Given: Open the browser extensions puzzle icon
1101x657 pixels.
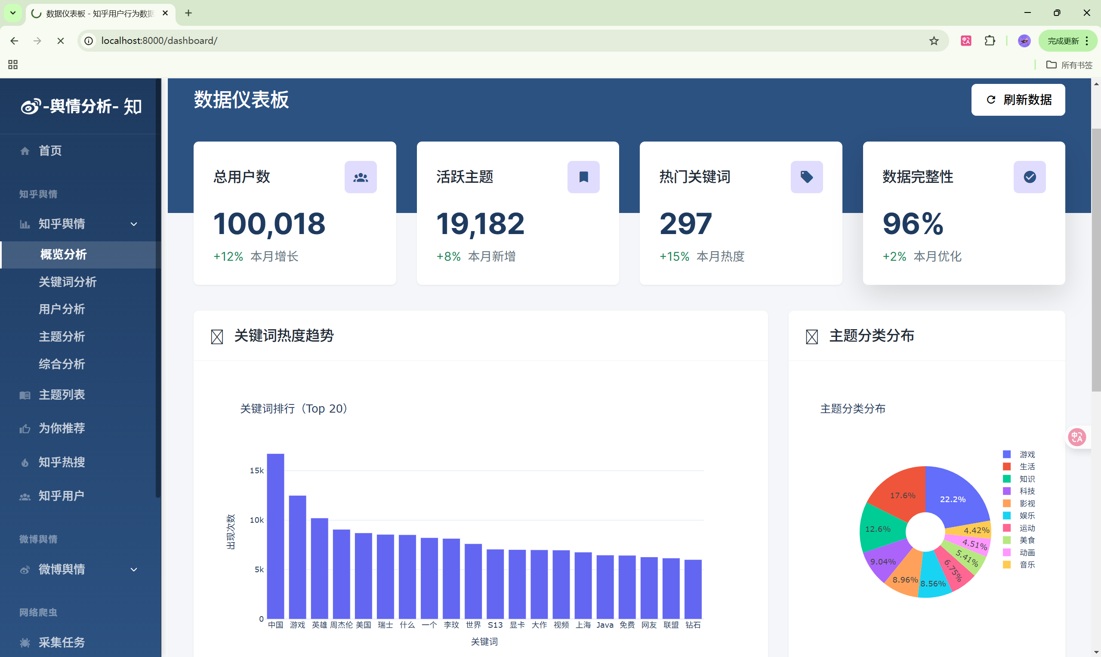Looking at the screenshot, I should pyautogui.click(x=990, y=41).
